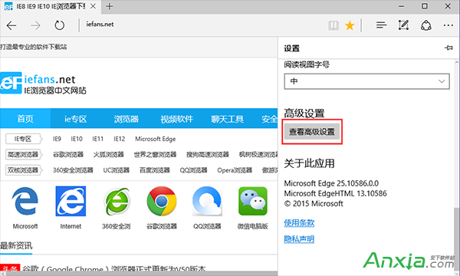Viewport: 460px width, 276px height.
Task: Open the More actions ellipsis menu
Action: point(448,25)
